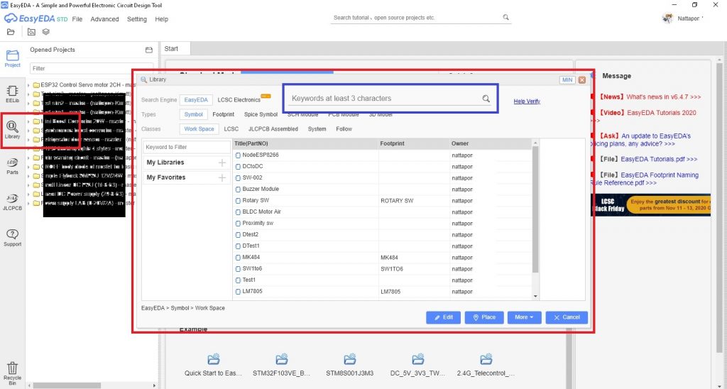727x389 pixels.
Task: Select EasyEDA search engine
Action: coord(196,99)
